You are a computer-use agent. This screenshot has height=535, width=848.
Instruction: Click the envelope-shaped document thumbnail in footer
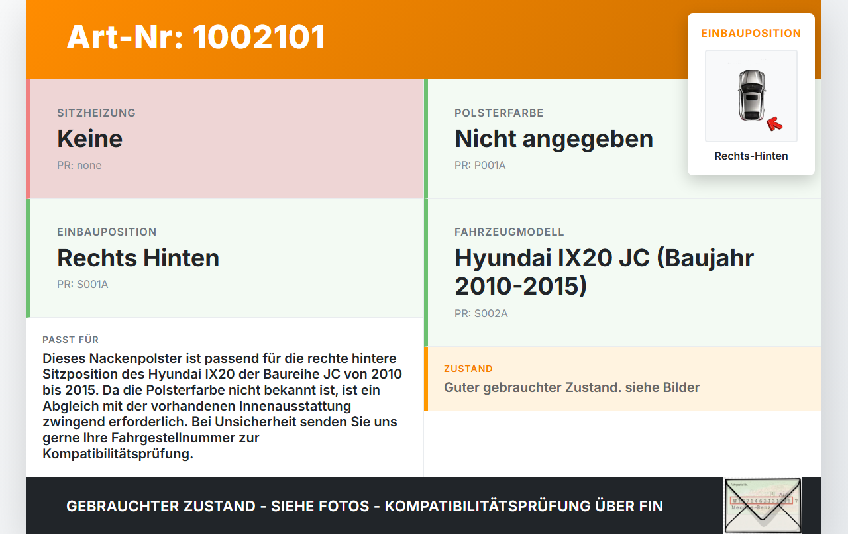tap(763, 506)
